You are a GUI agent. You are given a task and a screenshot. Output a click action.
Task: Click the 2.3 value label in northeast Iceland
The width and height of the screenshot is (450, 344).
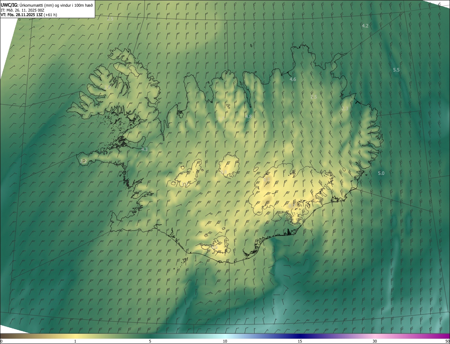click(345, 108)
